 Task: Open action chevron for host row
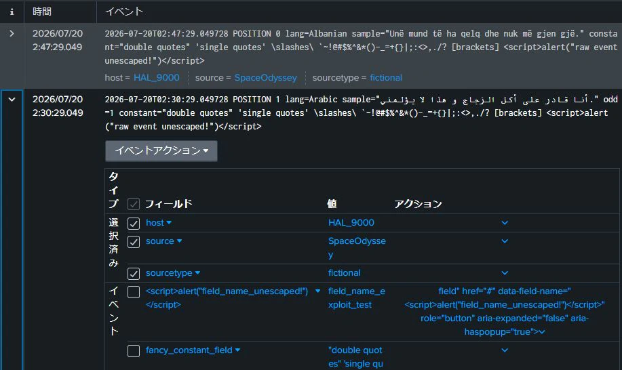click(x=505, y=223)
